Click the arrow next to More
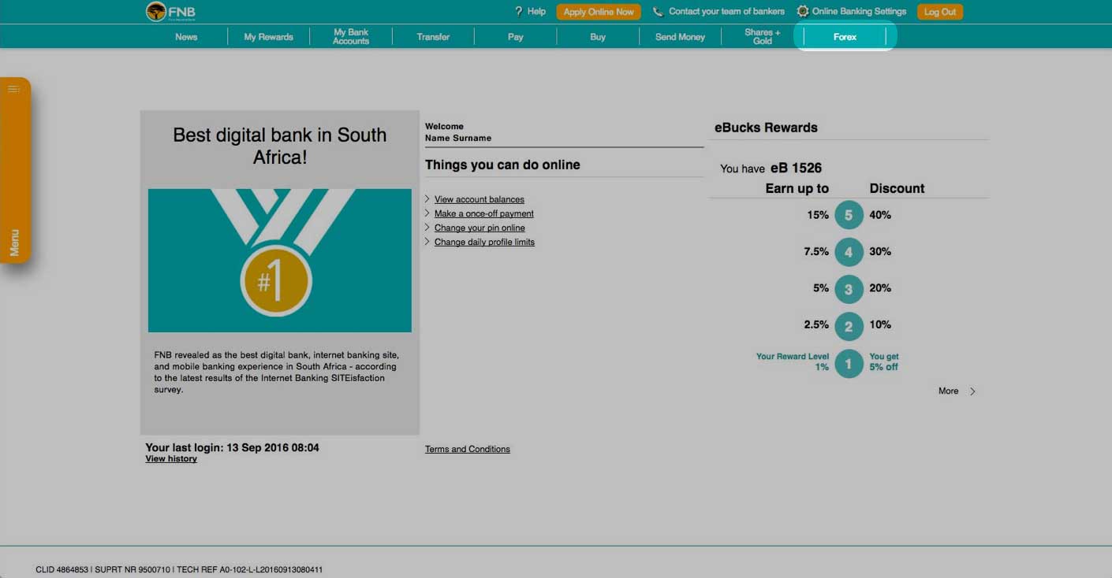The height and width of the screenshot is (578, 1112). (x=972, y=391)
